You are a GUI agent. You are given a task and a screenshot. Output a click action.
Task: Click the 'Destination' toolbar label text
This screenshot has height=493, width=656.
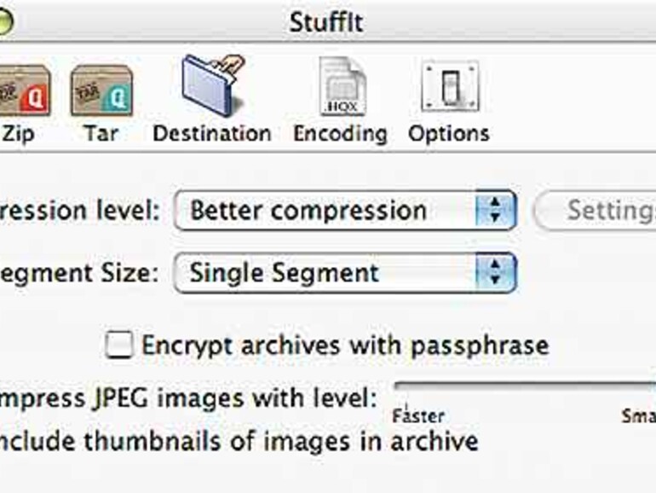211,134
